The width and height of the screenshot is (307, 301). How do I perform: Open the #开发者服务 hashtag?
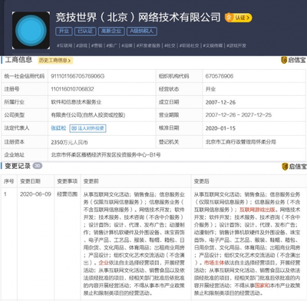pyautogui.click(x=148, y=45)
